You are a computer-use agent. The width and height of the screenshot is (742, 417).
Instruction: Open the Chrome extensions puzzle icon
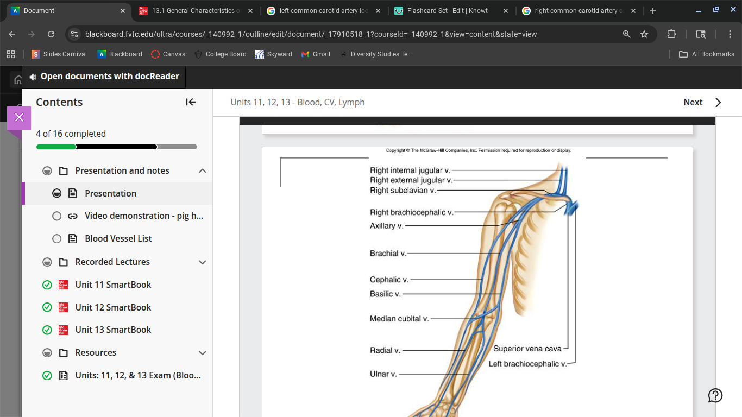point(672,34)
